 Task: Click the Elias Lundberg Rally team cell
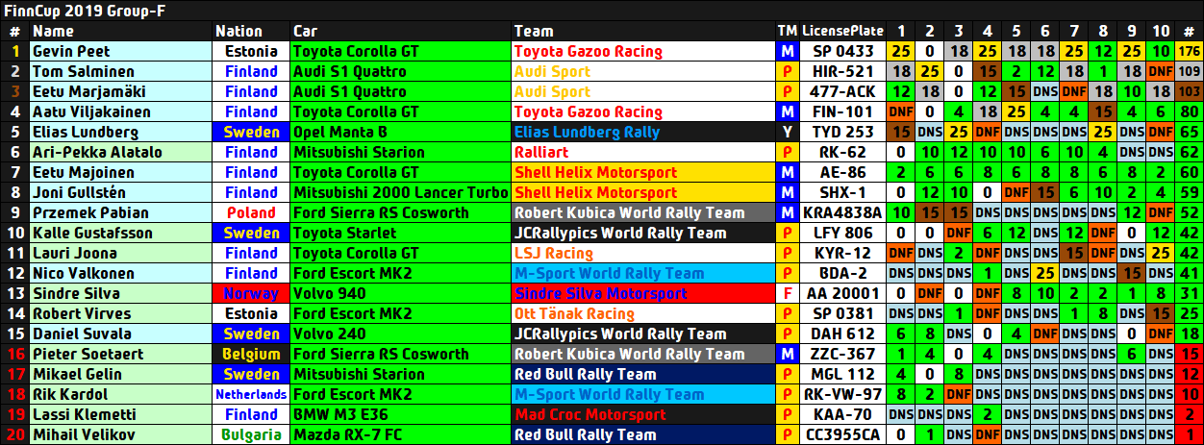643,132
